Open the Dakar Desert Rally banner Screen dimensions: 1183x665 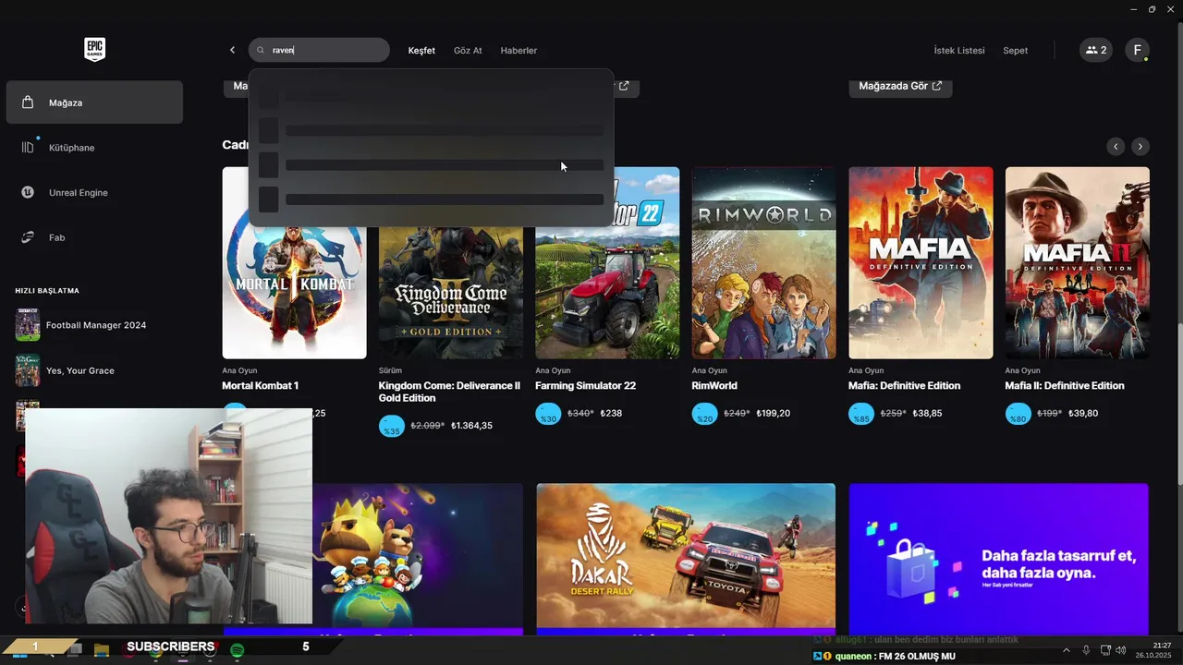click(x=686, y=559)
